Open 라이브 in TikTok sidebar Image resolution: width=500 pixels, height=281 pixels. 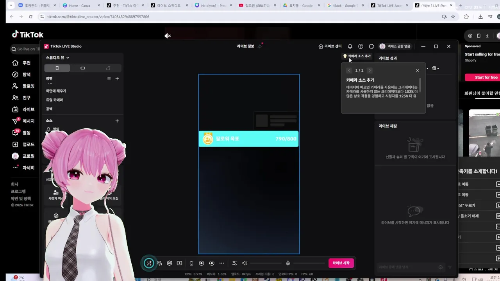23,110
